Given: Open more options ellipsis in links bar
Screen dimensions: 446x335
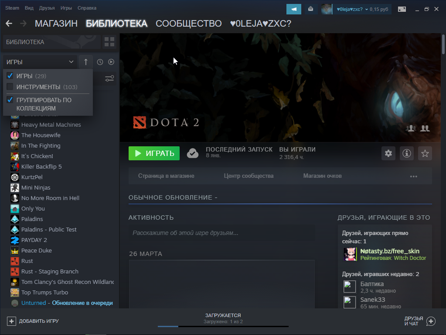Looking at the screenshot, I should pos(414,176).
